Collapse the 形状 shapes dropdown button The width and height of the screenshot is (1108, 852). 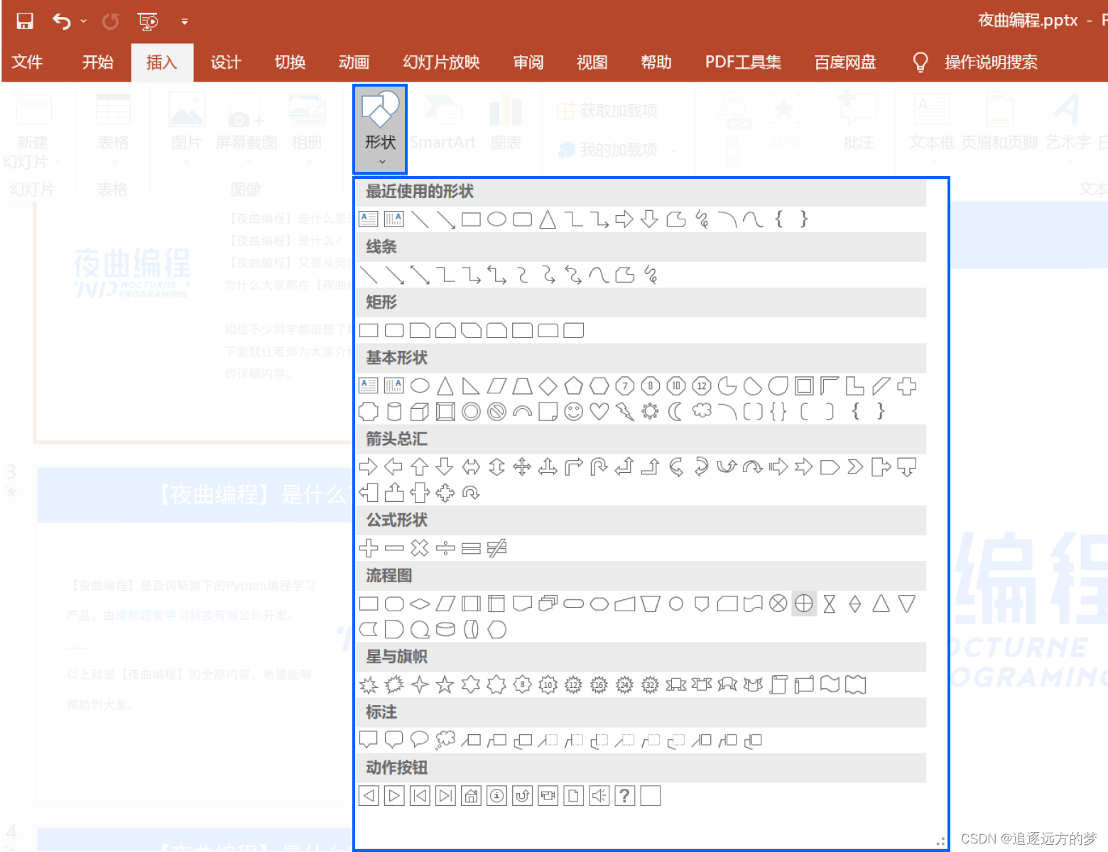click(x=380, y=129)
